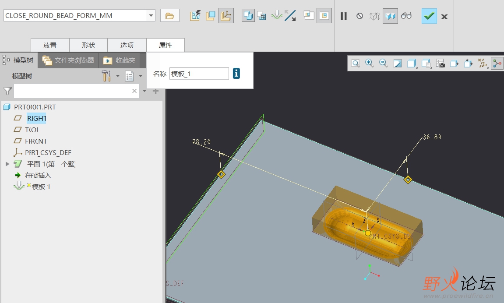Show form model in separate window

pyautogui.click(x=309, y=15)
